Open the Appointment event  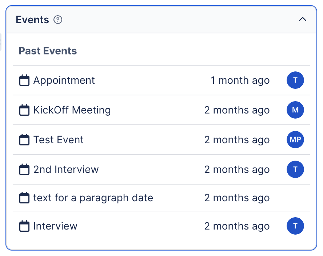click(64, 80)
